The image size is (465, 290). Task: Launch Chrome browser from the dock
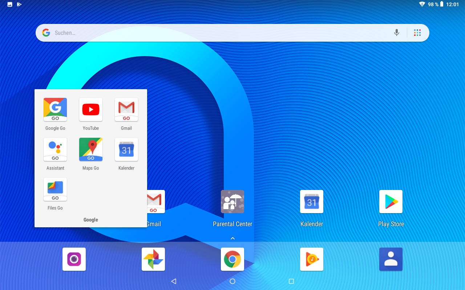click(x=232, y=259)
